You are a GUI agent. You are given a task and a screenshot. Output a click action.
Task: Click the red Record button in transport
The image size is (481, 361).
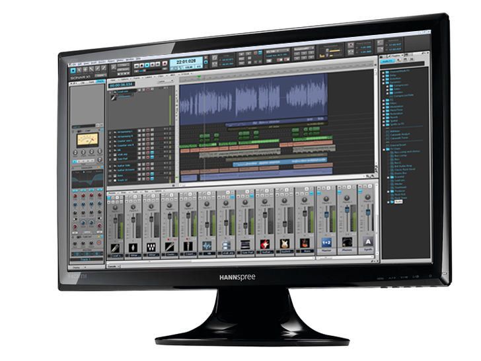point(165,63)
